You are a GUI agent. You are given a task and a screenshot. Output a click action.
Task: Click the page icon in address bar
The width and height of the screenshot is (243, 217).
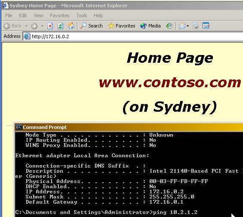pyautogui.click(x=27, y=37)
